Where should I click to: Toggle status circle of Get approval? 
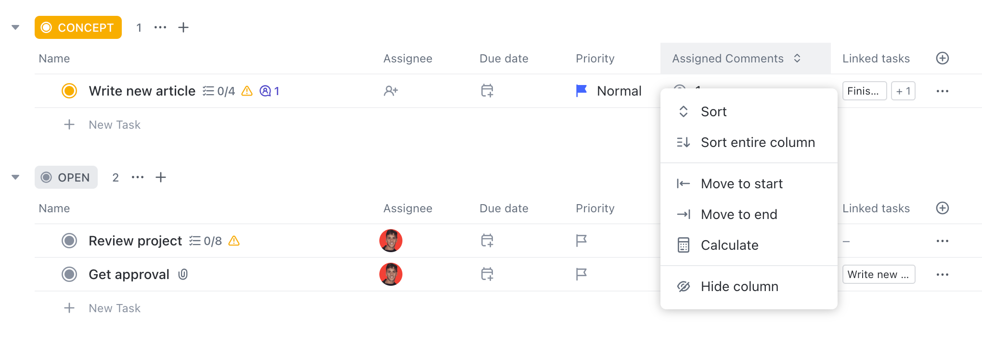click(69, 274)
